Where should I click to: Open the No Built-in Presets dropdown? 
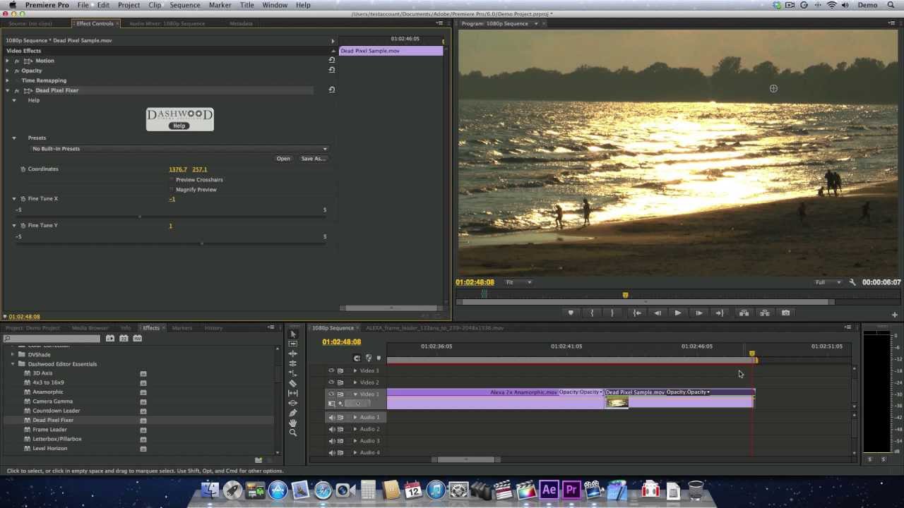click(179, 149)
